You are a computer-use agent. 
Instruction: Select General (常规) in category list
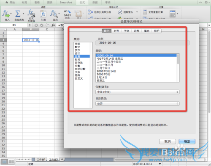pyautogui.click(x=82, y=44)
